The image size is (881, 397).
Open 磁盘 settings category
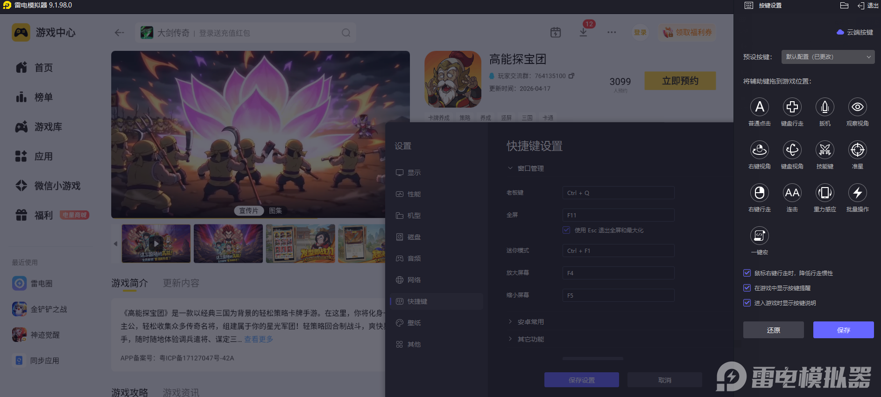pyautogui.click(x=436, y=237)
